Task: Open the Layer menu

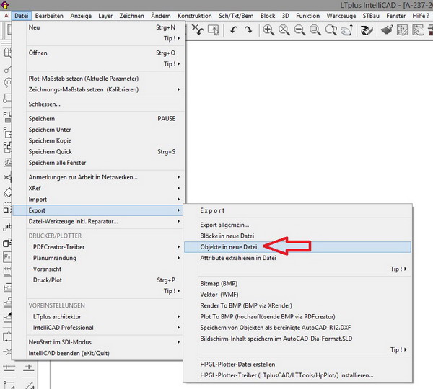Action: (x=105, y=16)
